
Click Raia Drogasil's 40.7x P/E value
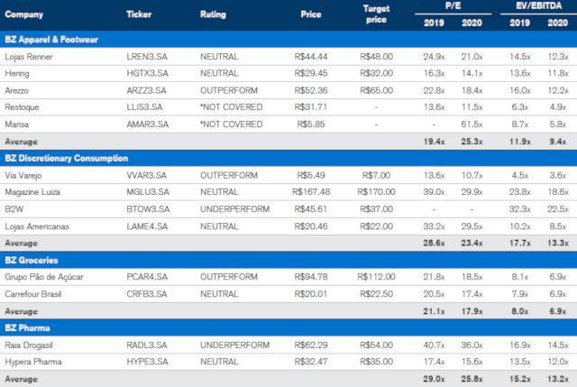pos(434,345)
